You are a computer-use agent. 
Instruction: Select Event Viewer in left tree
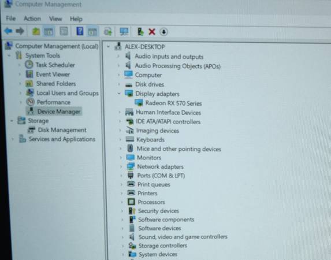[53, 75]
